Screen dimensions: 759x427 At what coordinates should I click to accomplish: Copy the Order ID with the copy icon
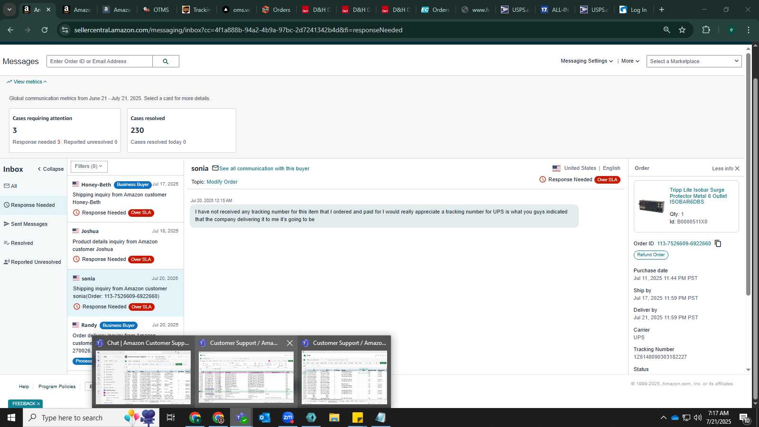pos(718,243)
